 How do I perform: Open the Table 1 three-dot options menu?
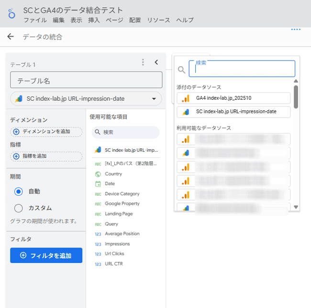coord(143,62)
